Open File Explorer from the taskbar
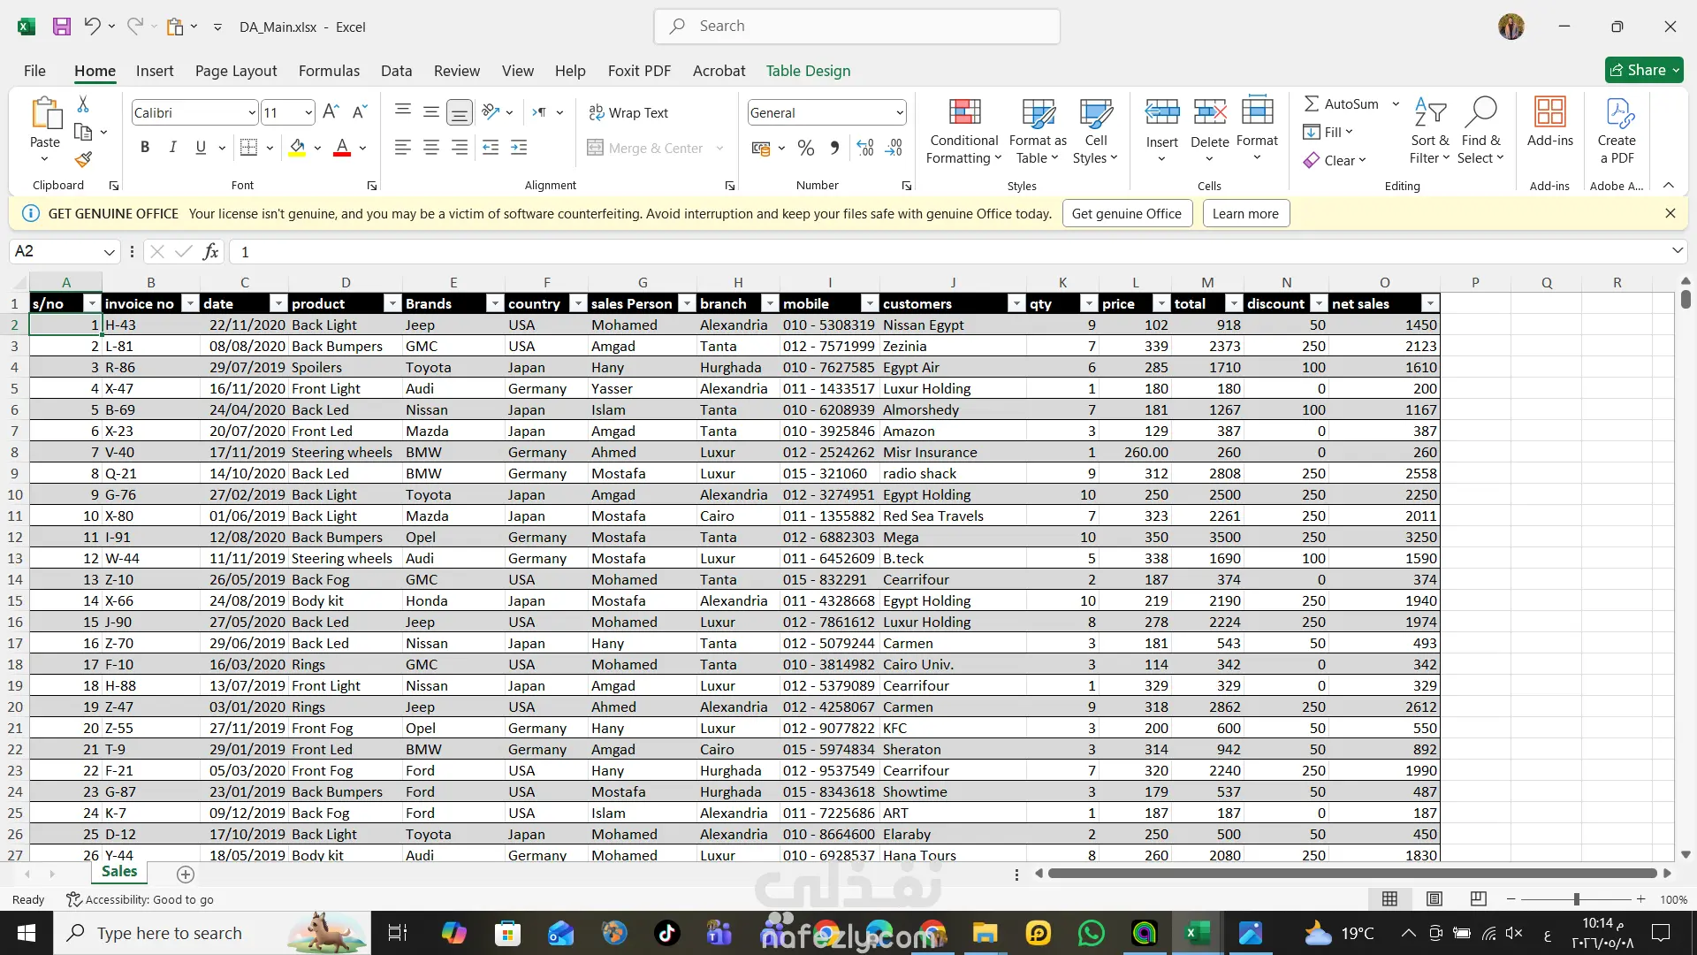 tap(985, 933)
